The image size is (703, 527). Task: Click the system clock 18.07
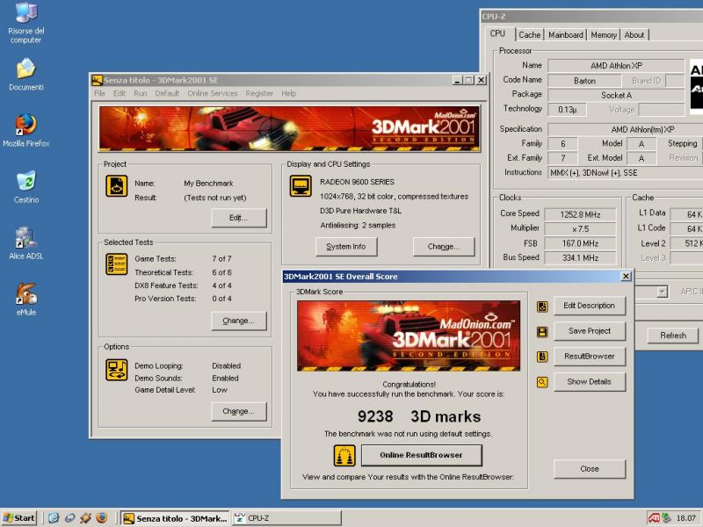click(x=685, y=518)
